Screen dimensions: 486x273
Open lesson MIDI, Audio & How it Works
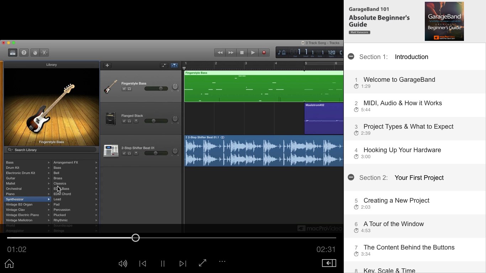(415, 106)
